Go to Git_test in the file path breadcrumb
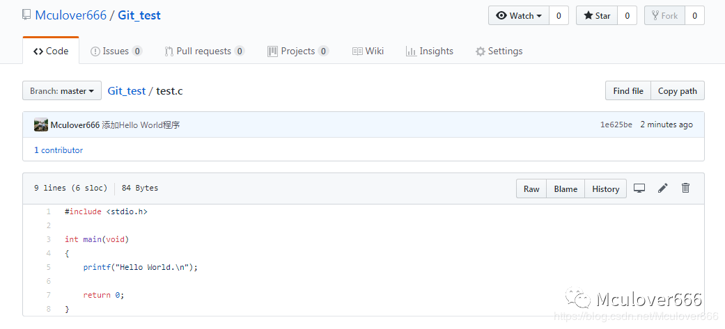The image size is (725, 329). click(127, 91)
